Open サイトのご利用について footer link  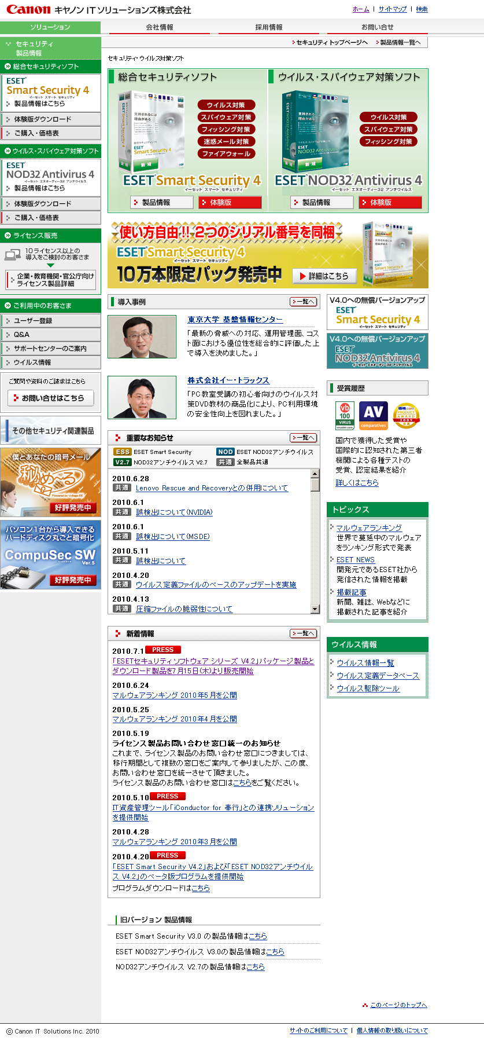319,1031
